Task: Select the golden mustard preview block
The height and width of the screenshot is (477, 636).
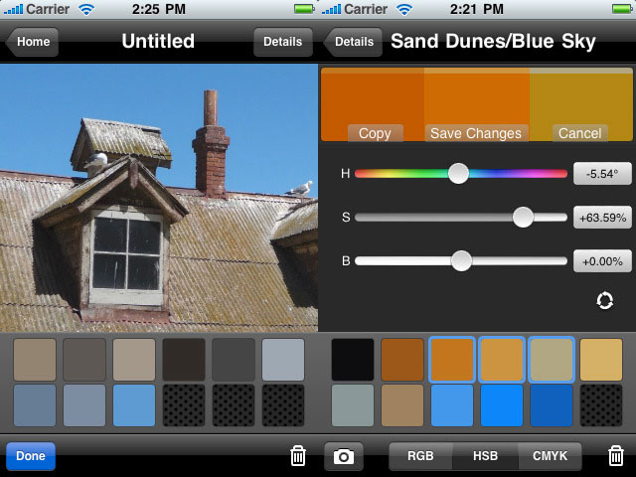Action: [x=581, y=104]
